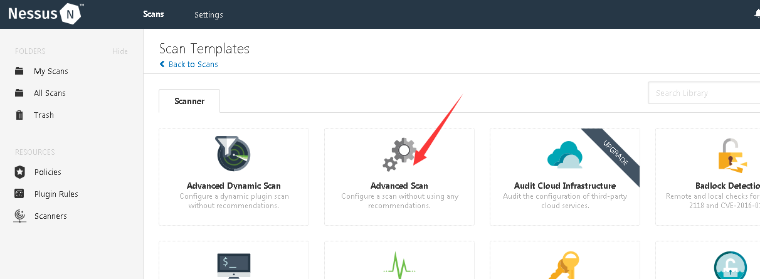Open the Scanners resource page
Viewport: 760px width, 279px height.
point(50,216)
